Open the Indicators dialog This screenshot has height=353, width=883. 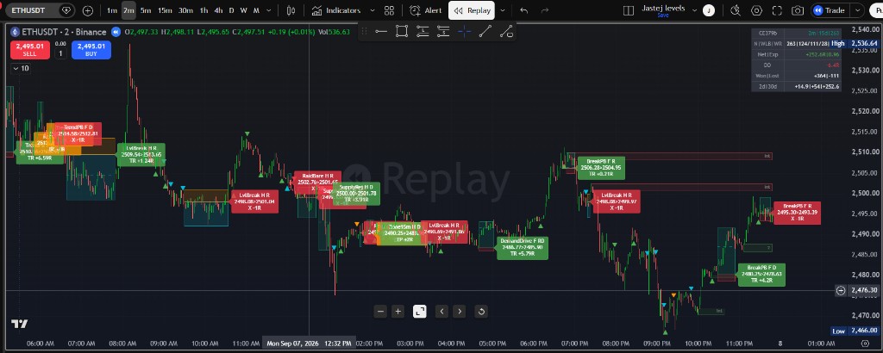336,10
